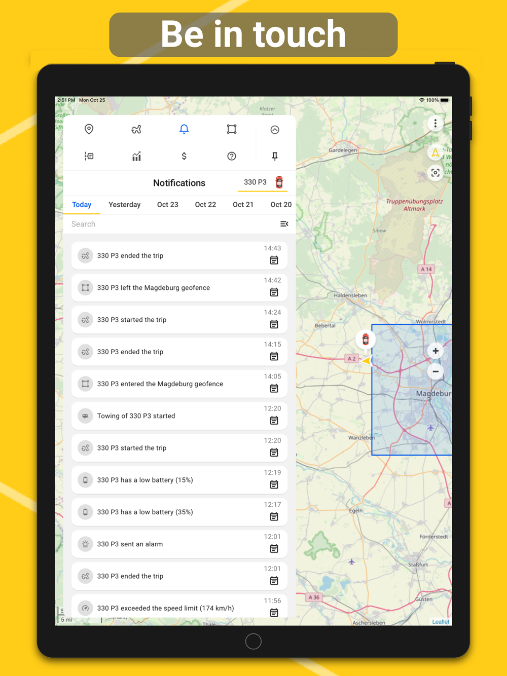This screenshot has width=507, height=676.
Task: Open calendar icon for 12:20 started trip
Action: (x=274, y=453)
